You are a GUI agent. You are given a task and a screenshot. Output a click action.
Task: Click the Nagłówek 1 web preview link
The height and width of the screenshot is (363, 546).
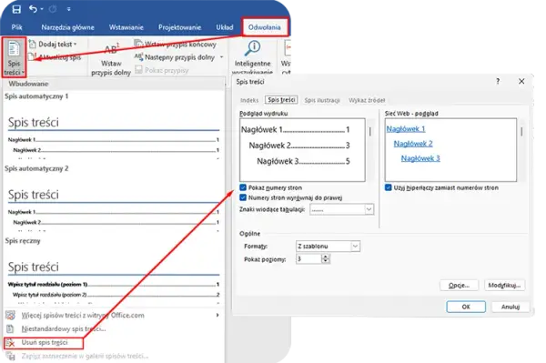point(406,129)
